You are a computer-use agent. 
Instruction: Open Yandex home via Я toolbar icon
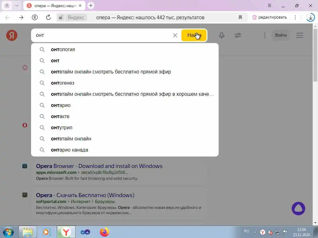click(x=35, y=17)
